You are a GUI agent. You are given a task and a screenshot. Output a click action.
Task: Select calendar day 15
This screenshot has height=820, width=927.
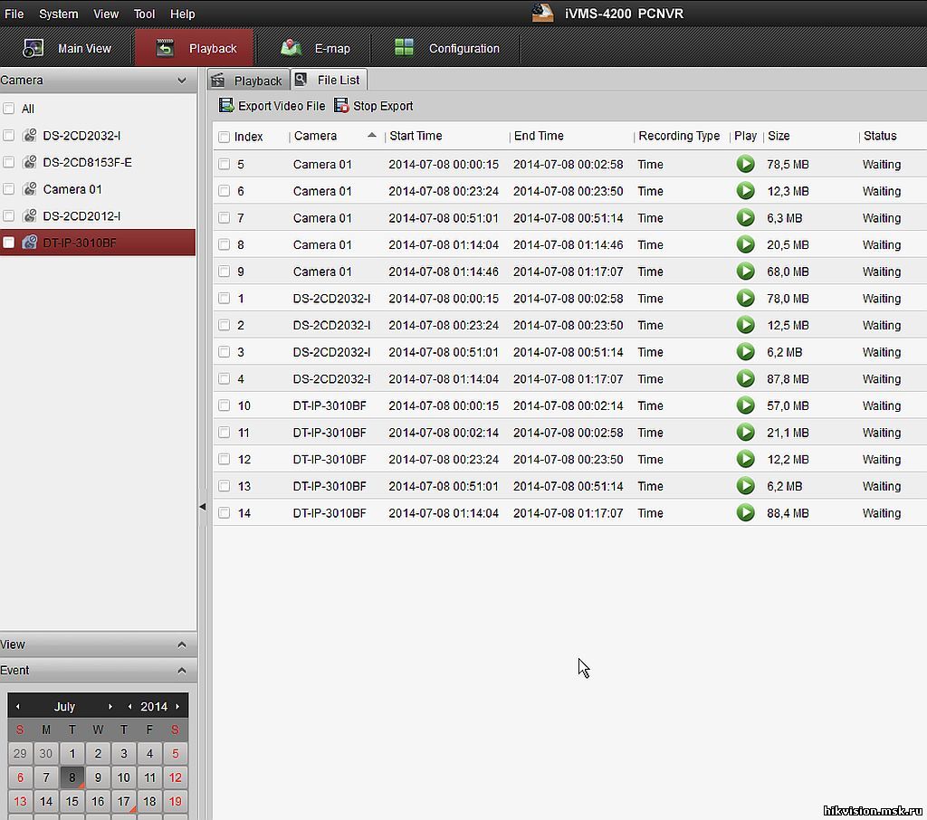pos(72,802)
